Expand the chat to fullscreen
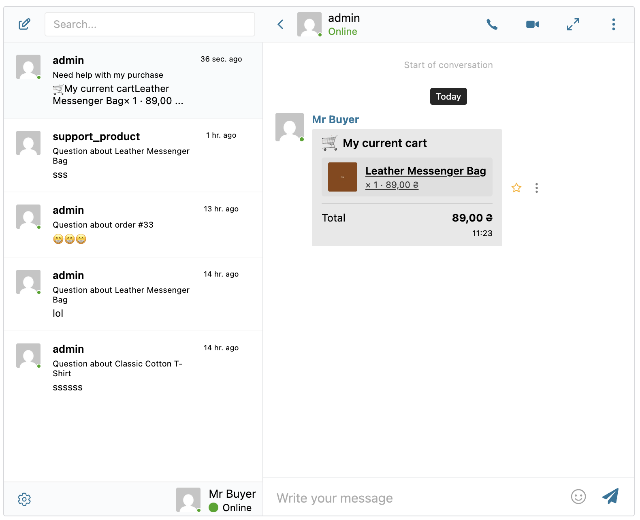Image resolution: width=640 pixels, height=520 pixels. [573, 24]
